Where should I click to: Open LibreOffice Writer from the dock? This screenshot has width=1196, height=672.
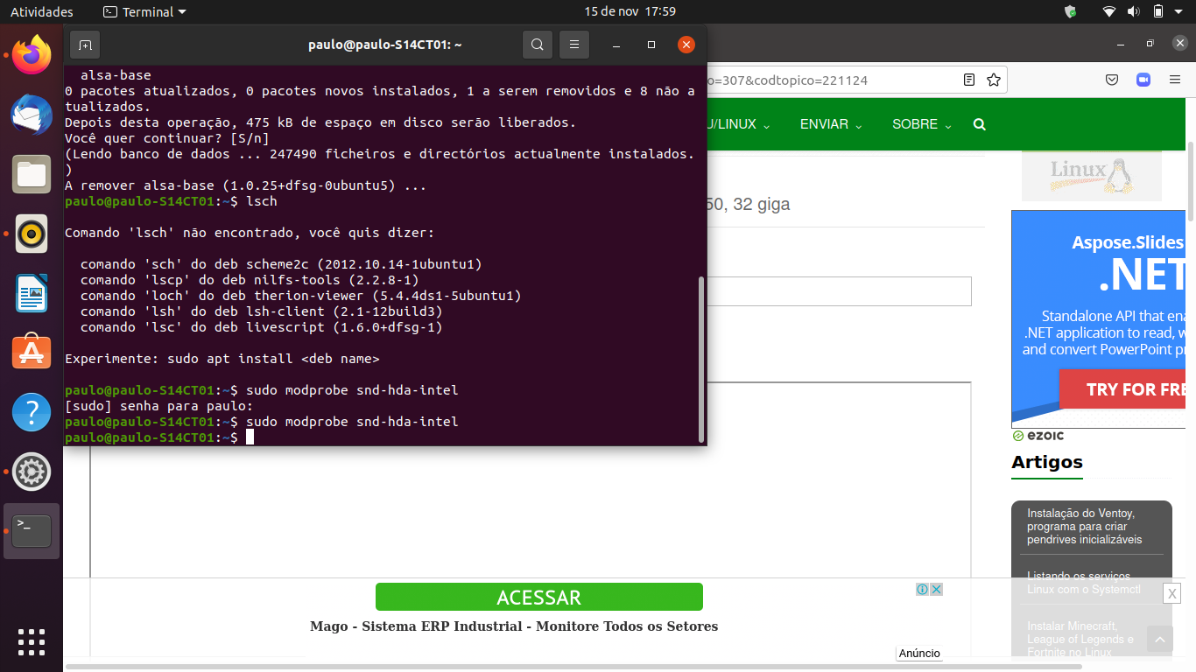click(32, 293)
